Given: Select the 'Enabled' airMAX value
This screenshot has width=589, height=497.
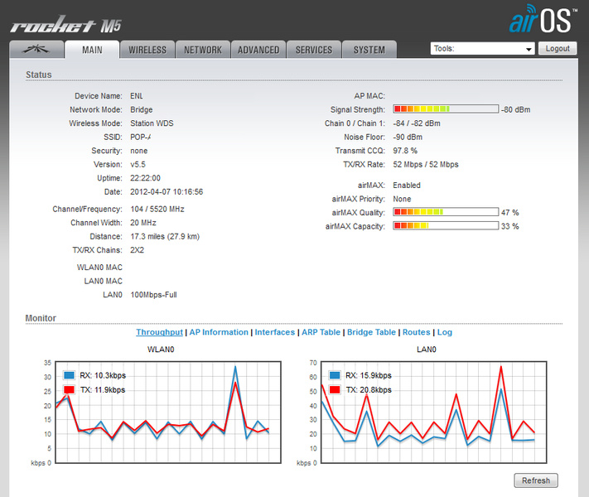Looking at the screenshot, I should pos(407,186).
